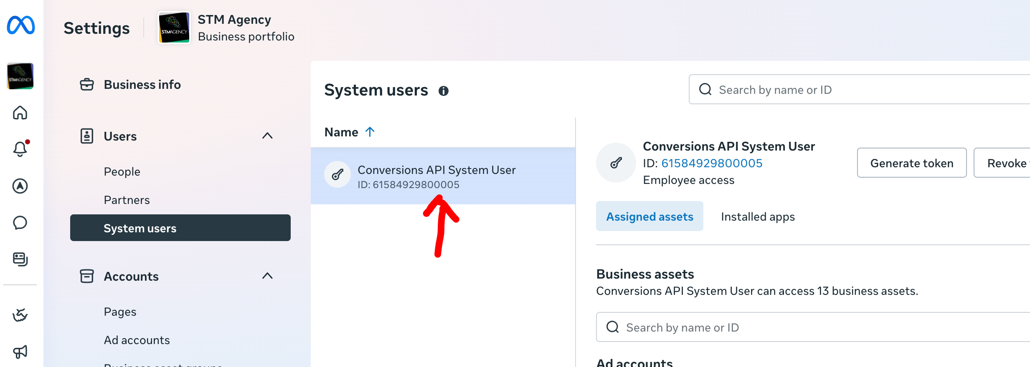Open the news feed pages icon
1030x367 pixels.
20,259
